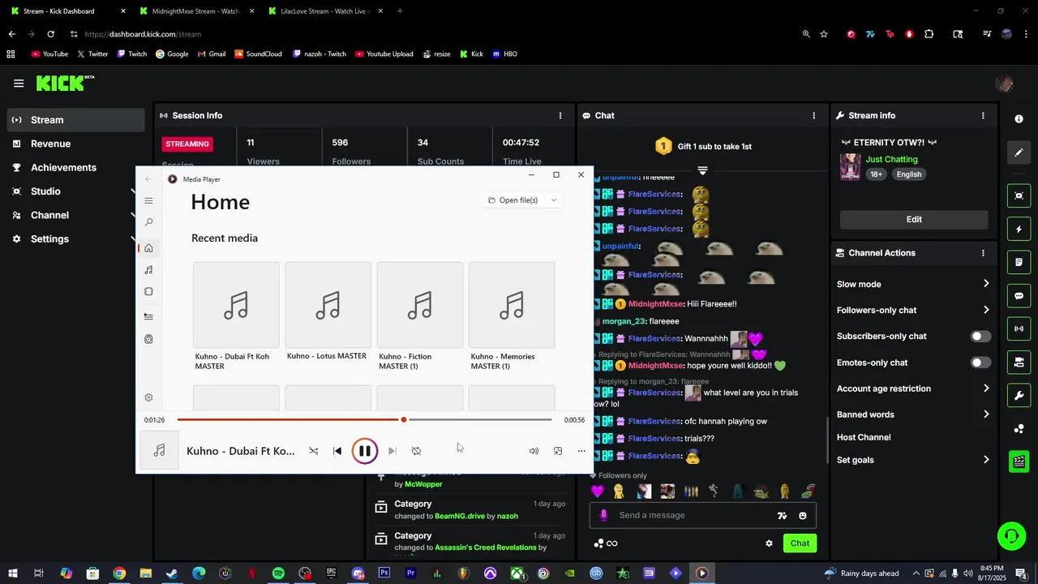
Task: Go to Music library in Media Player
Action: coord(148,270)
